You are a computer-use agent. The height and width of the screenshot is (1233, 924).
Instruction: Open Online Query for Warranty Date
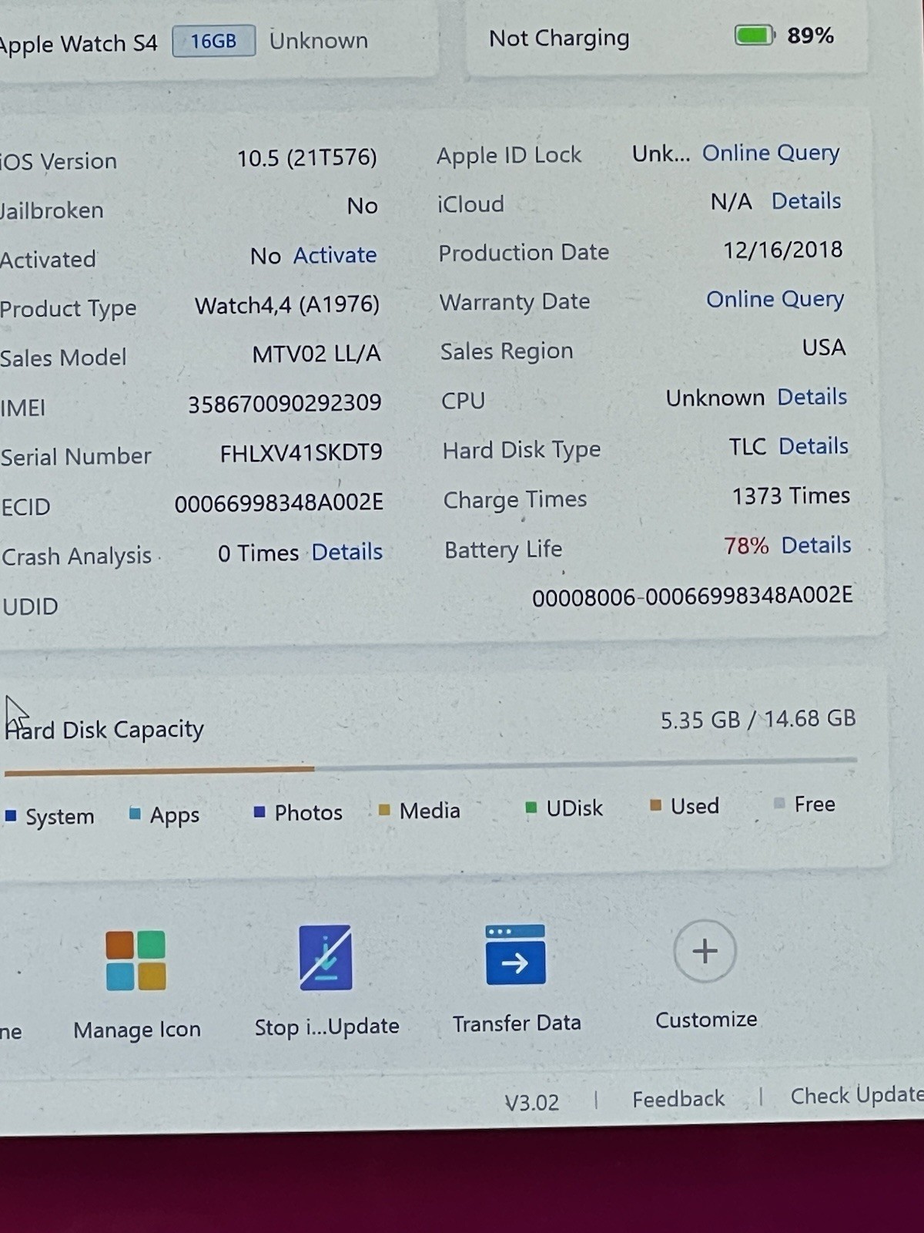click(775, 299)
